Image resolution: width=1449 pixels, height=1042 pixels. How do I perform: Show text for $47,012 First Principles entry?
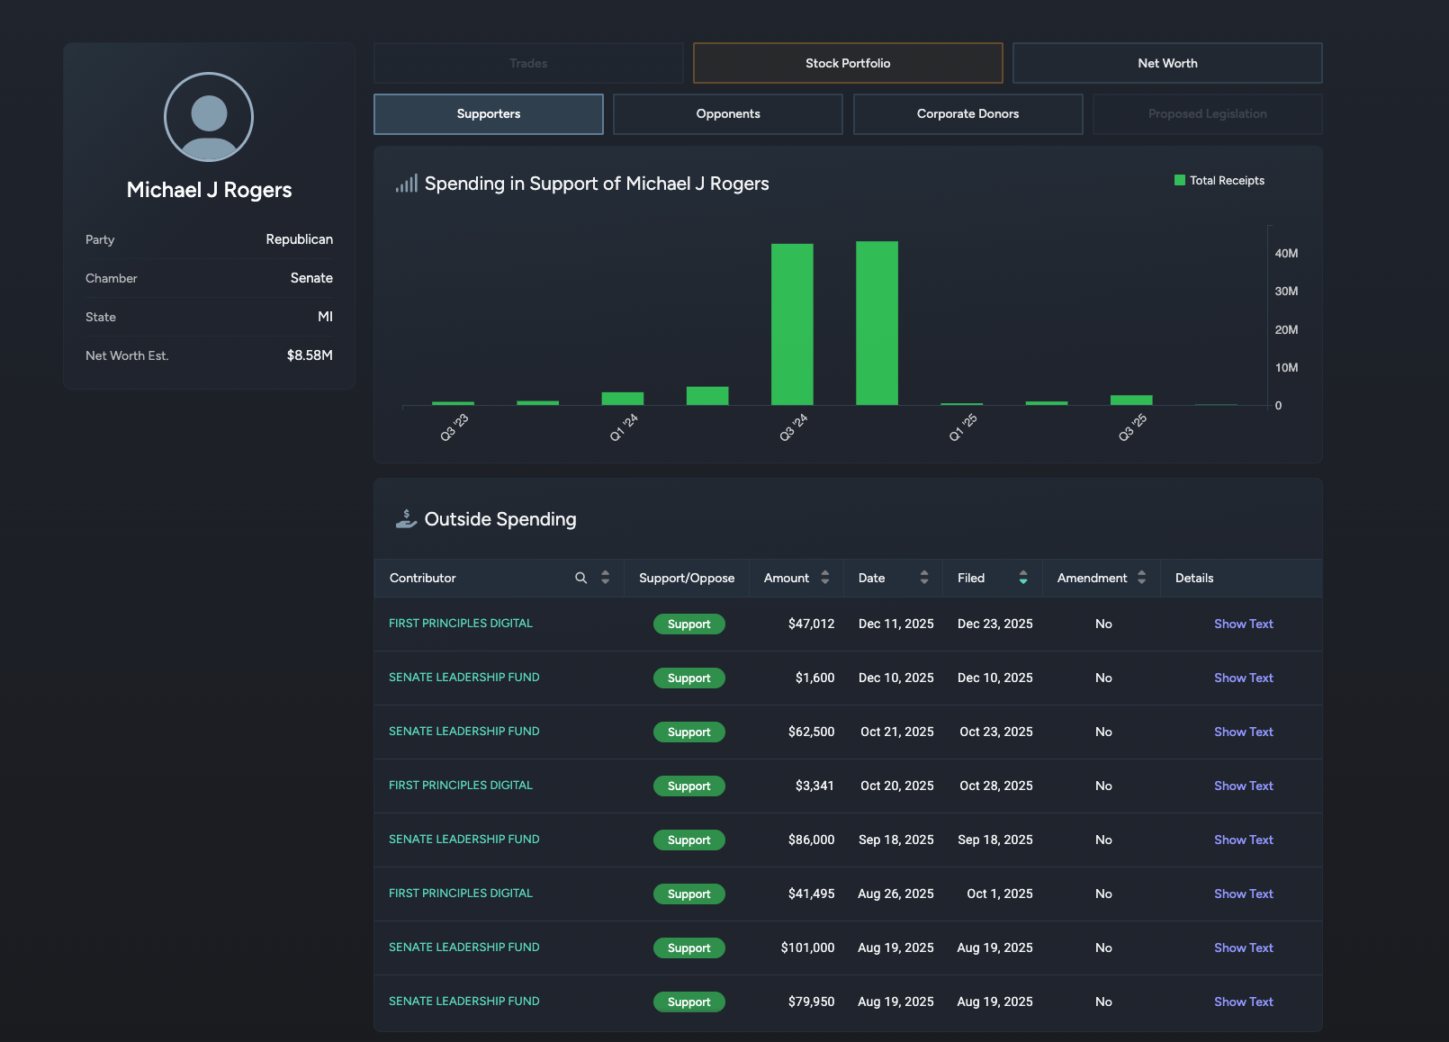click(x=1243, y=624)
